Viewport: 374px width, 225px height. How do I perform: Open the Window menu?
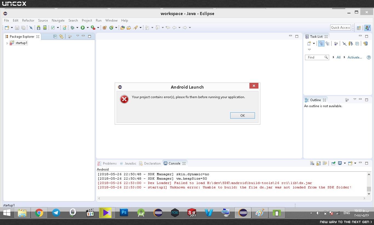coord(111,21)
